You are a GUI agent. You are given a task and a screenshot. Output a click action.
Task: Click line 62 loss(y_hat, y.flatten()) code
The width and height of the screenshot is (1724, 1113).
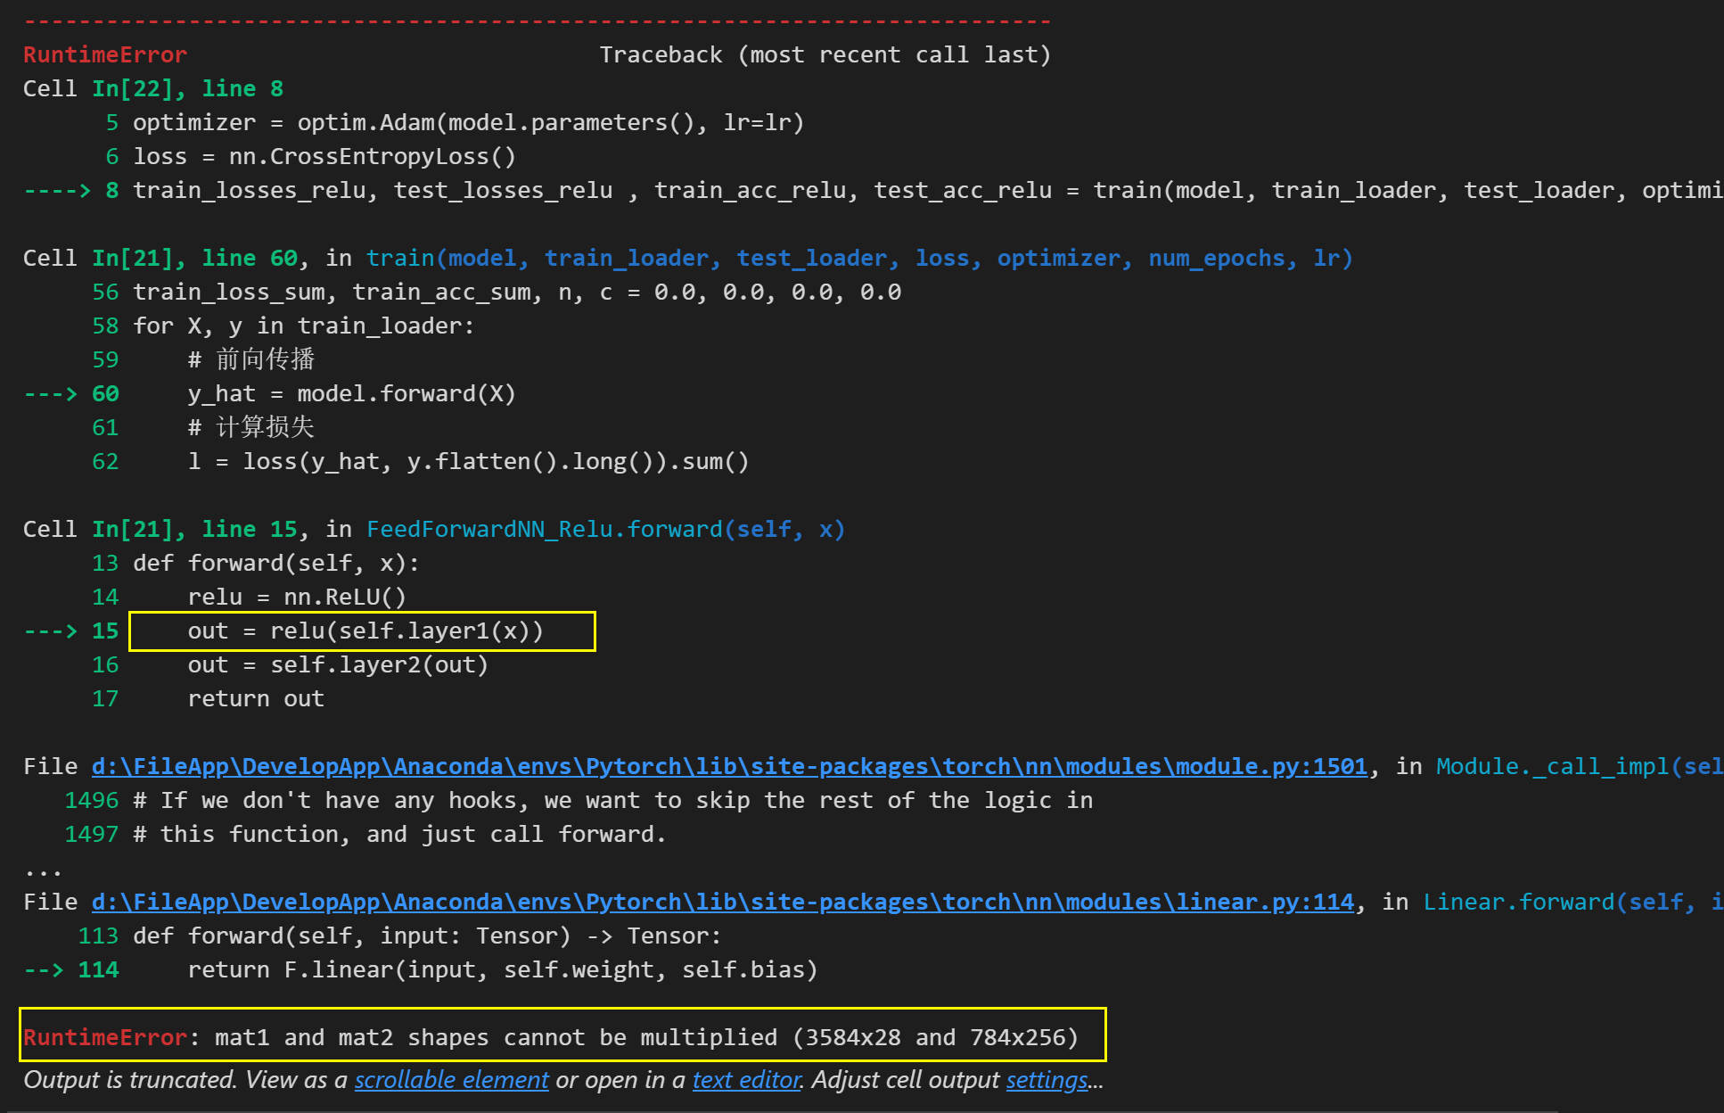[x=469, y=461]
